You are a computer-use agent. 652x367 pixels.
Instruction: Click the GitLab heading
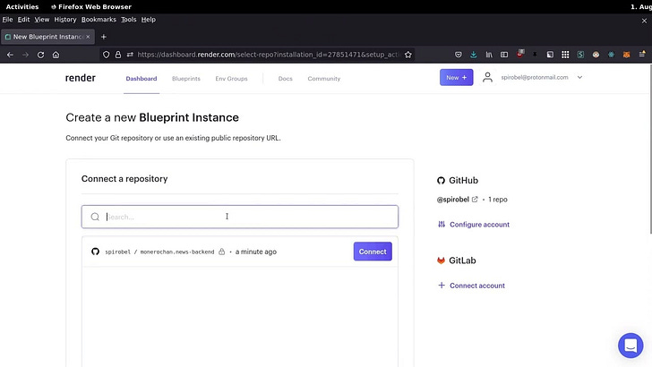(462, 260)
